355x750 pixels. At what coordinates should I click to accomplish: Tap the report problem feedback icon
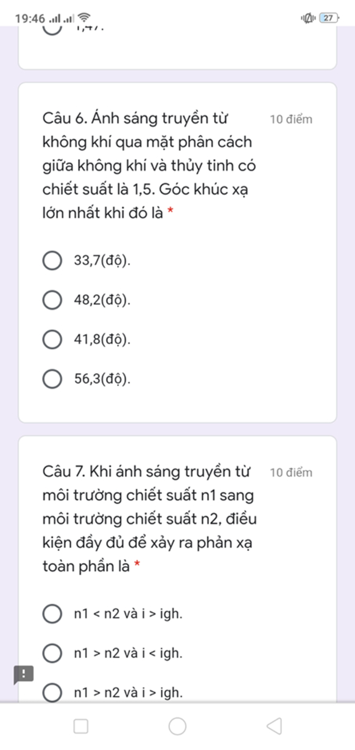24,674
